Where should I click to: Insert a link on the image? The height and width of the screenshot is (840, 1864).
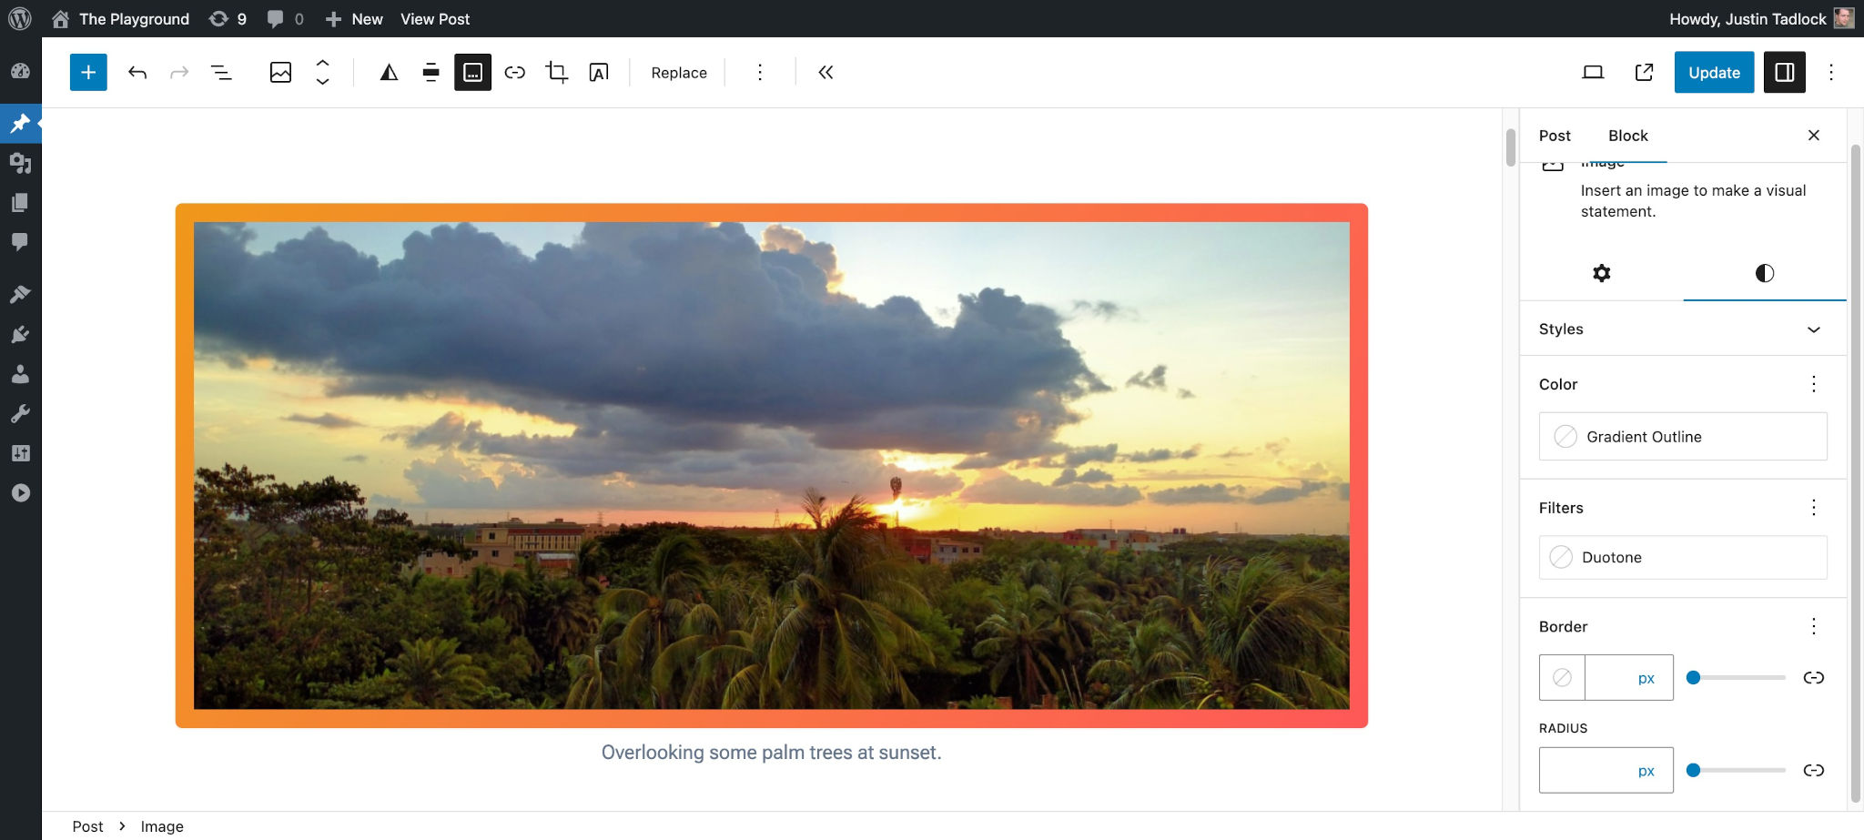515,72
